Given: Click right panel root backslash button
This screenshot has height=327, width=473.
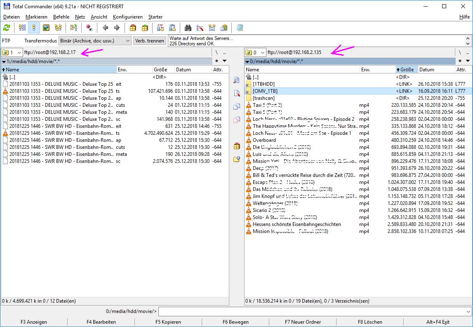Looking at the screenshot, I should click(x=460, y=52).
